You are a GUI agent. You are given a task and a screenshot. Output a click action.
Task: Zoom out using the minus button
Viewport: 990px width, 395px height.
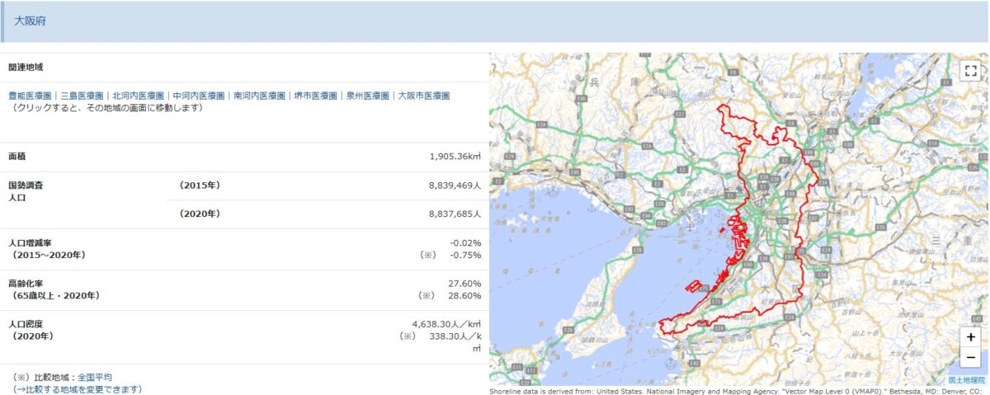point(970,357)
